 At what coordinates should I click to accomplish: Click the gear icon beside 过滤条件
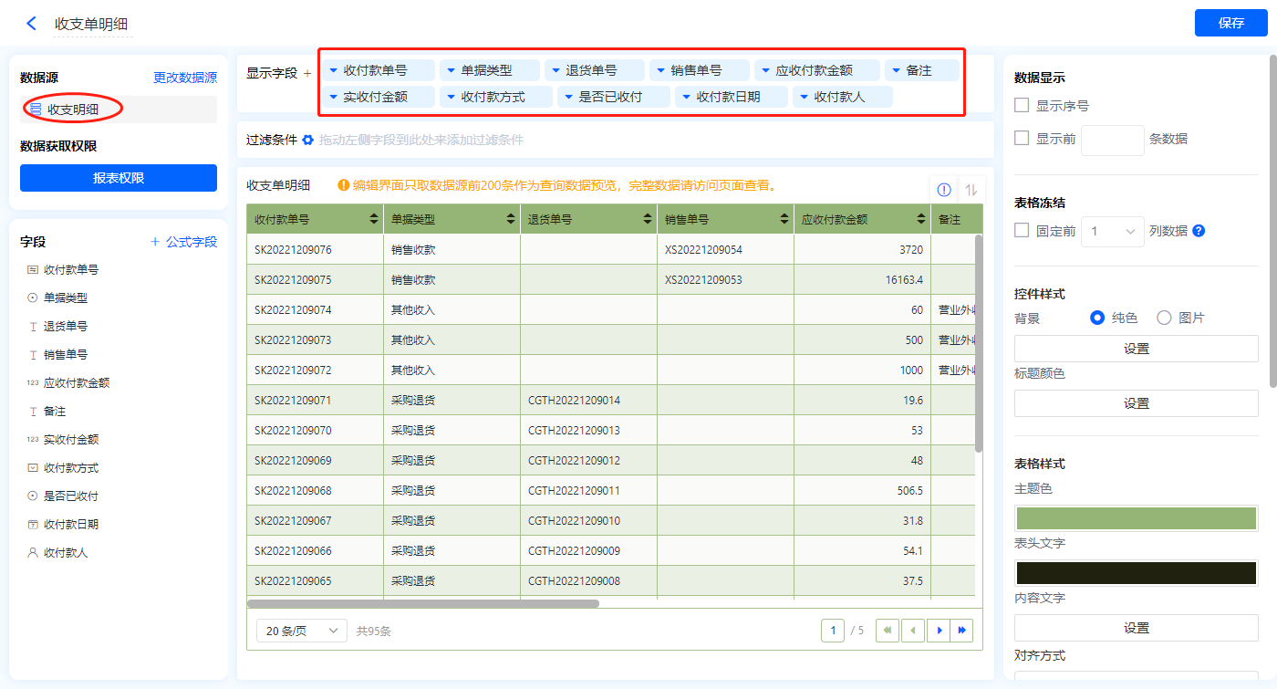point(308,140)
